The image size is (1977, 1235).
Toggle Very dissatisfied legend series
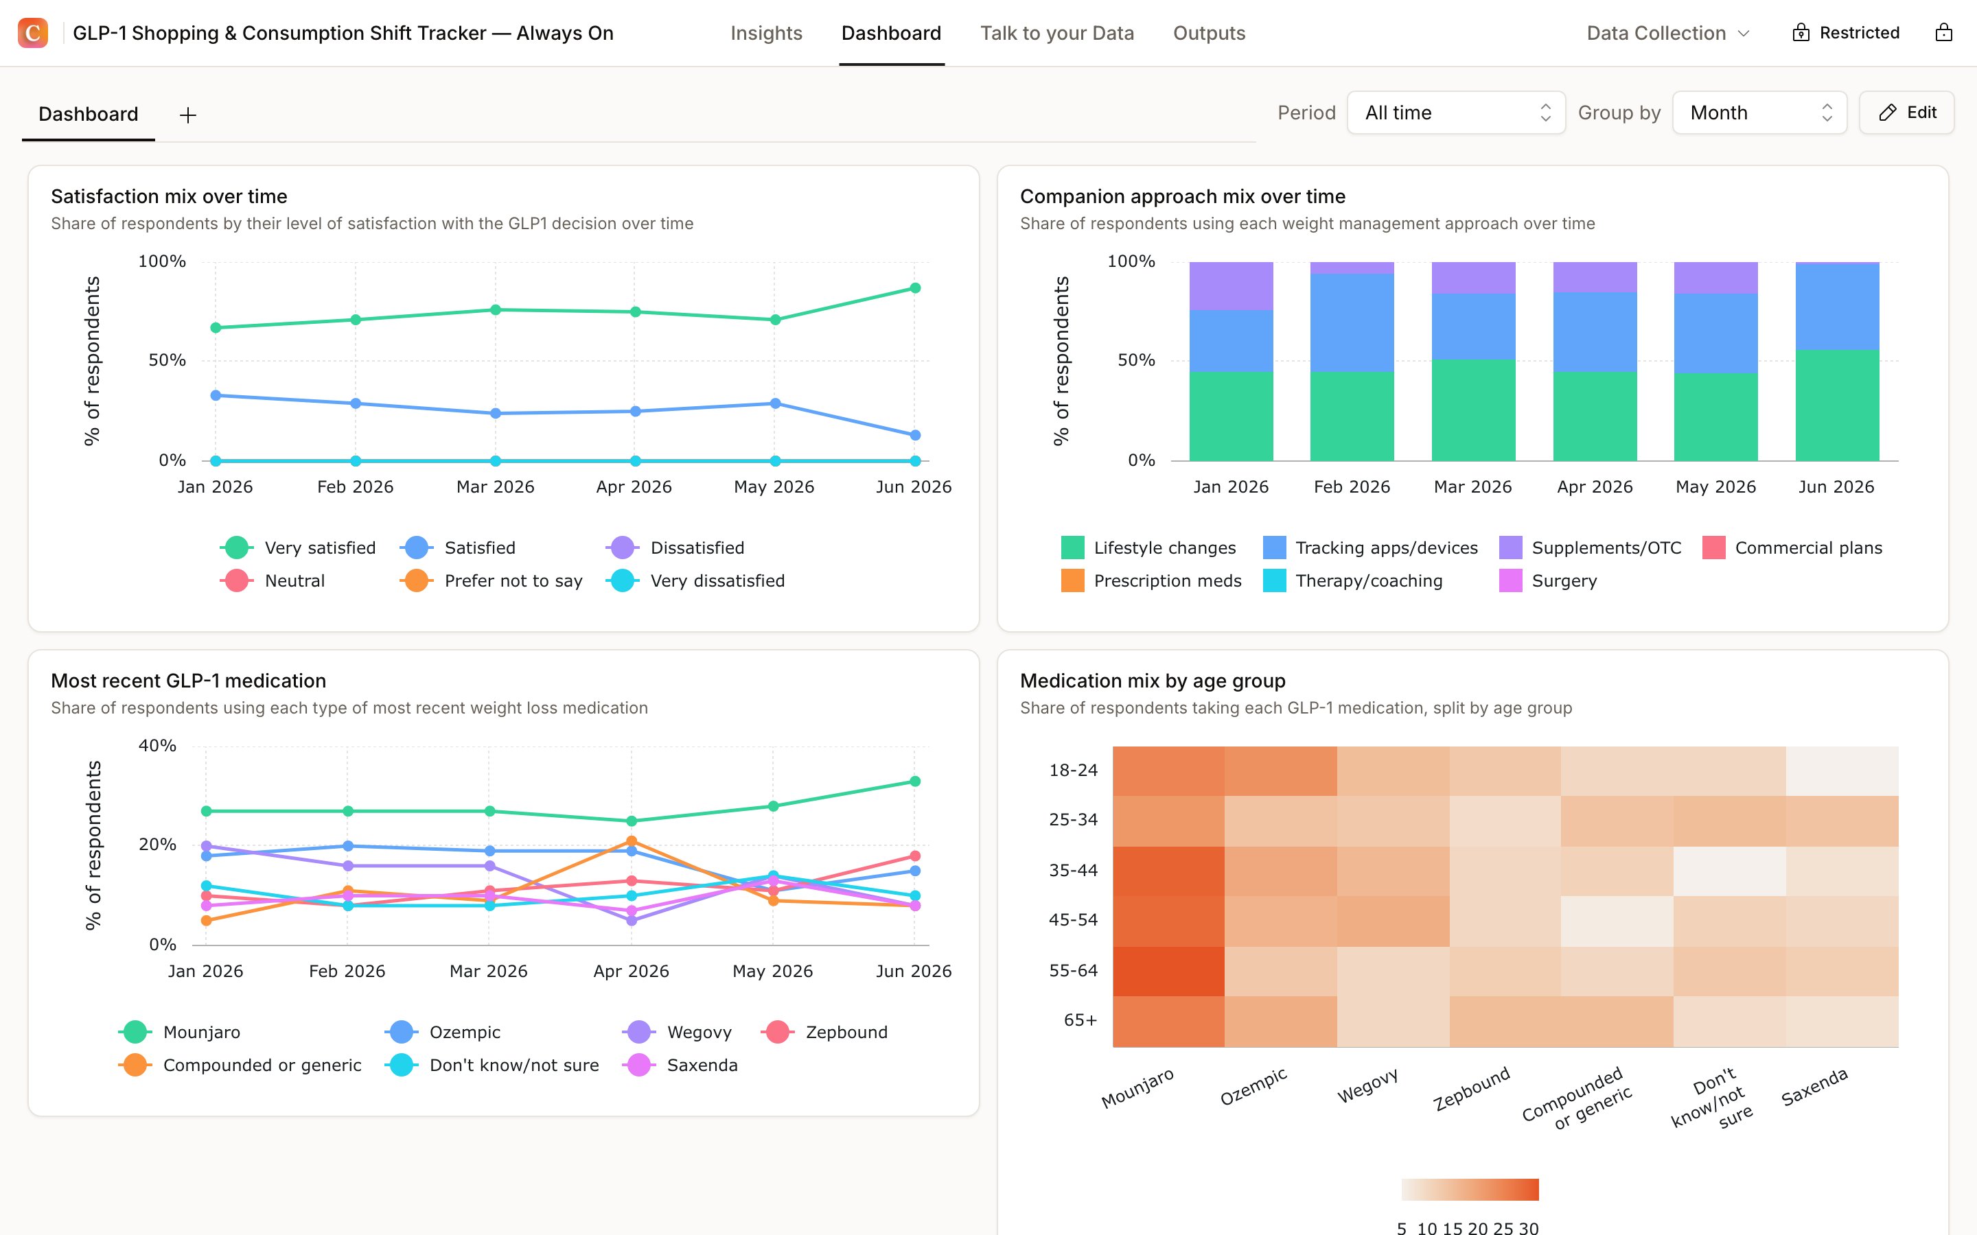[695, 580]
